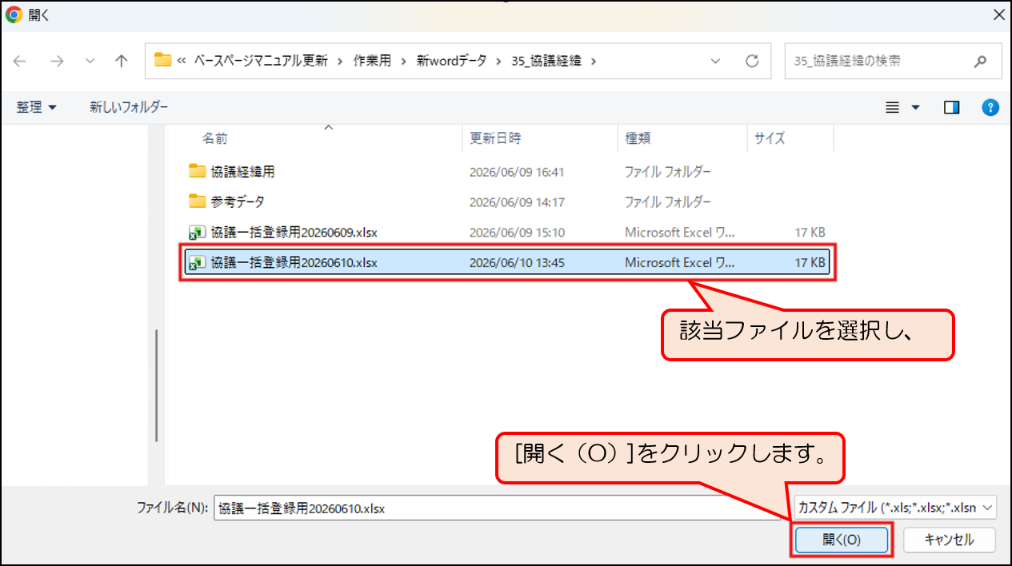The width and height of the screenshot is (1012, 566).
Task: Open the 整理 menu
Action: (x=36, y=107)
